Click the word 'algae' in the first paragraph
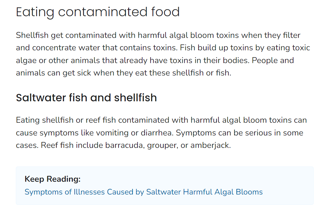This screenshot has width=327, height=215. 26,61
